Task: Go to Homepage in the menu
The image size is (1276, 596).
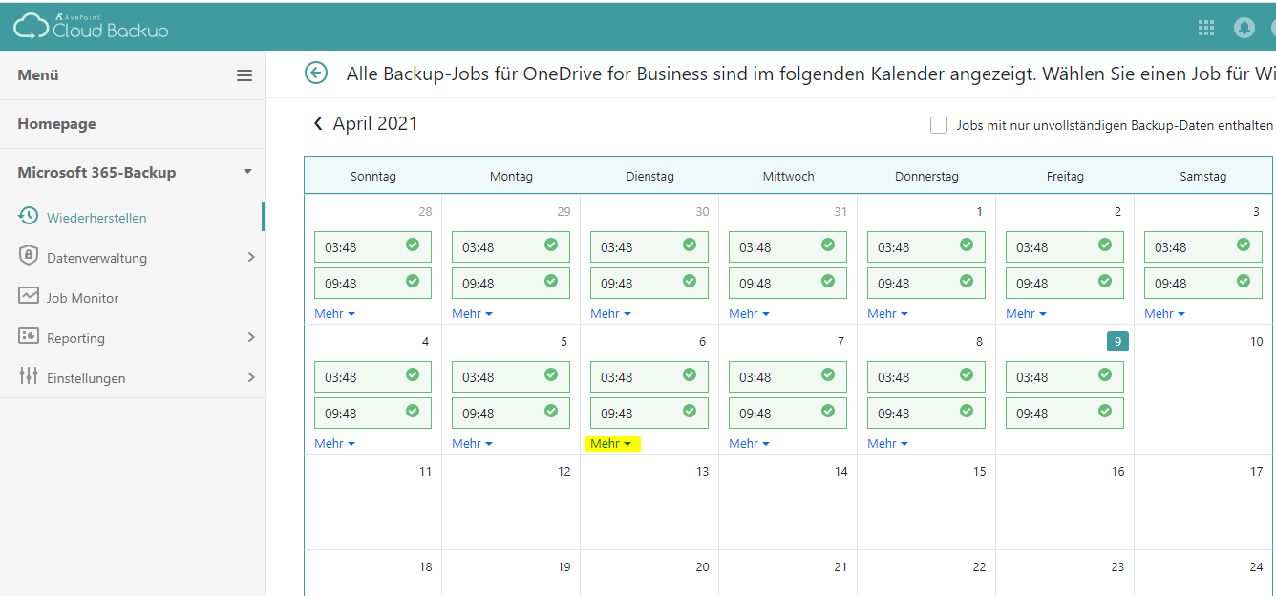Action: 56,124
